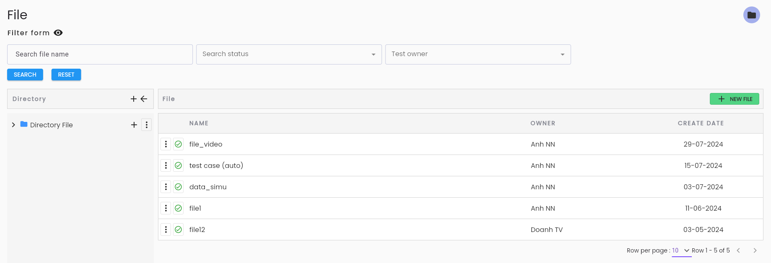The width and height of the screenshot is (771, 263).
Task: Click the folder avatar icon at top right
Action: 751,15
